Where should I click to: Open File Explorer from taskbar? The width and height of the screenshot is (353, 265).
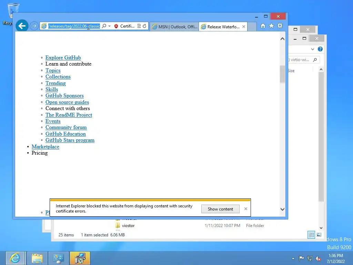[37, 258]
